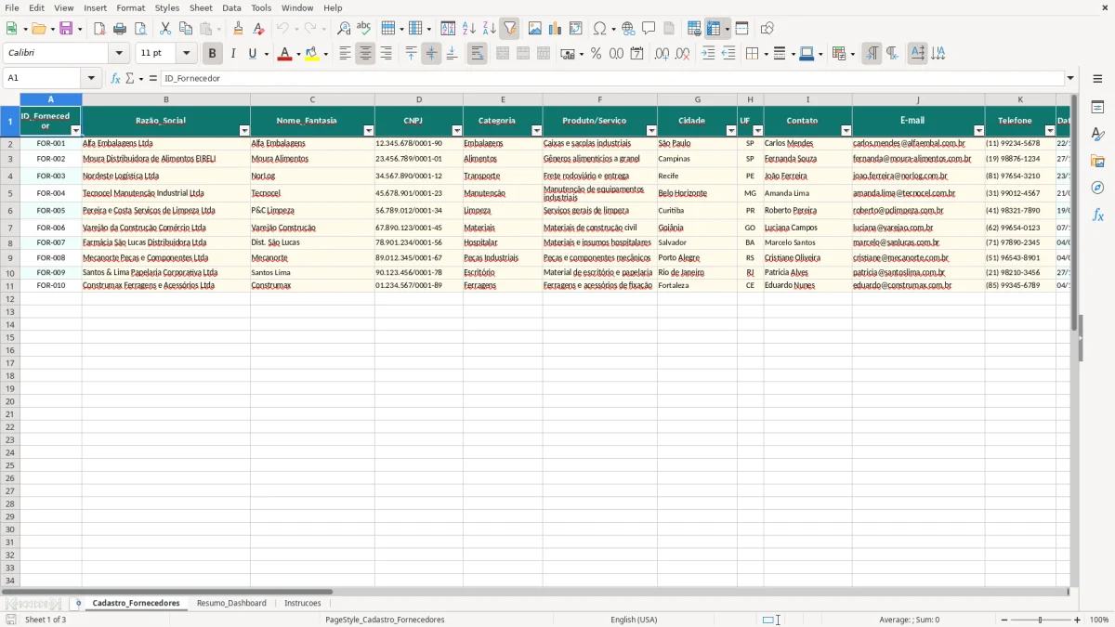1115x627 pixels.
Task: Open sidebar Gallery deck
Action: pos(1097,162)
